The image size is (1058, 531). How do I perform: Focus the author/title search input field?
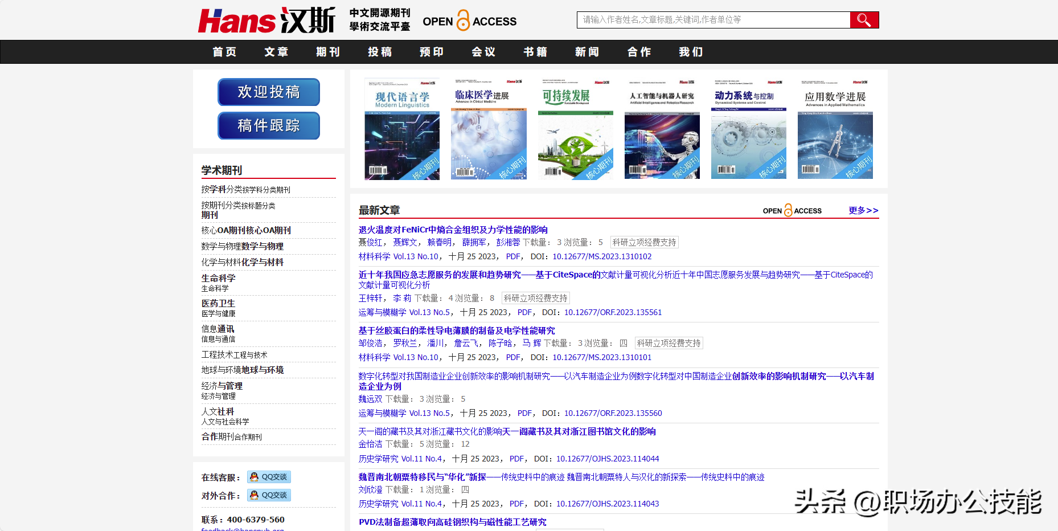(713, 20)
